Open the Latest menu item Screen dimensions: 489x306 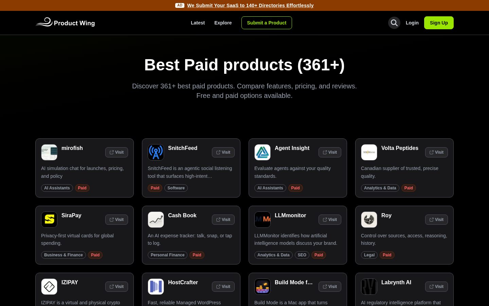pyautogui.click(x=198, y=23)
